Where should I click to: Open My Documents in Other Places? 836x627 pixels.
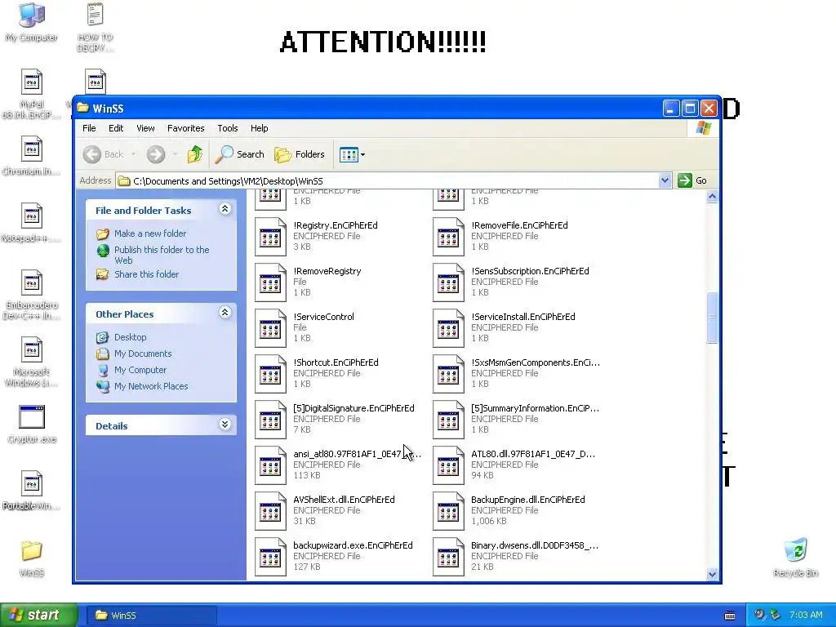(x=143, y=354)
